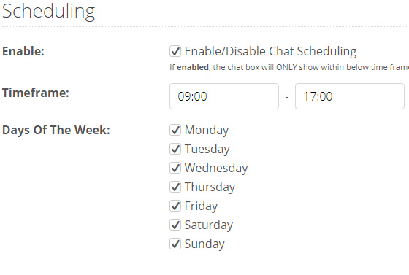
Task: Untick the Enable/Disable Chat Scheduling checkbox
Action: (175, 51)
